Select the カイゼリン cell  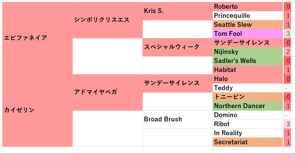click(x=37, y=110)
